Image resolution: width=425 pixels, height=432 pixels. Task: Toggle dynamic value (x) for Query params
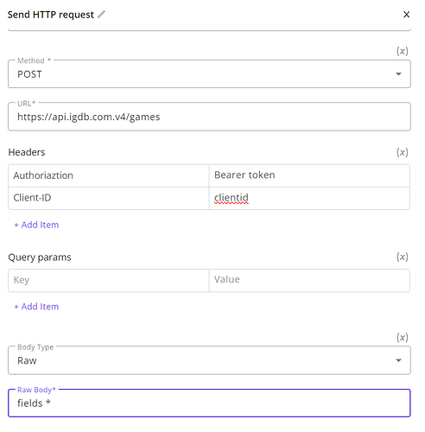click(403, 257)
